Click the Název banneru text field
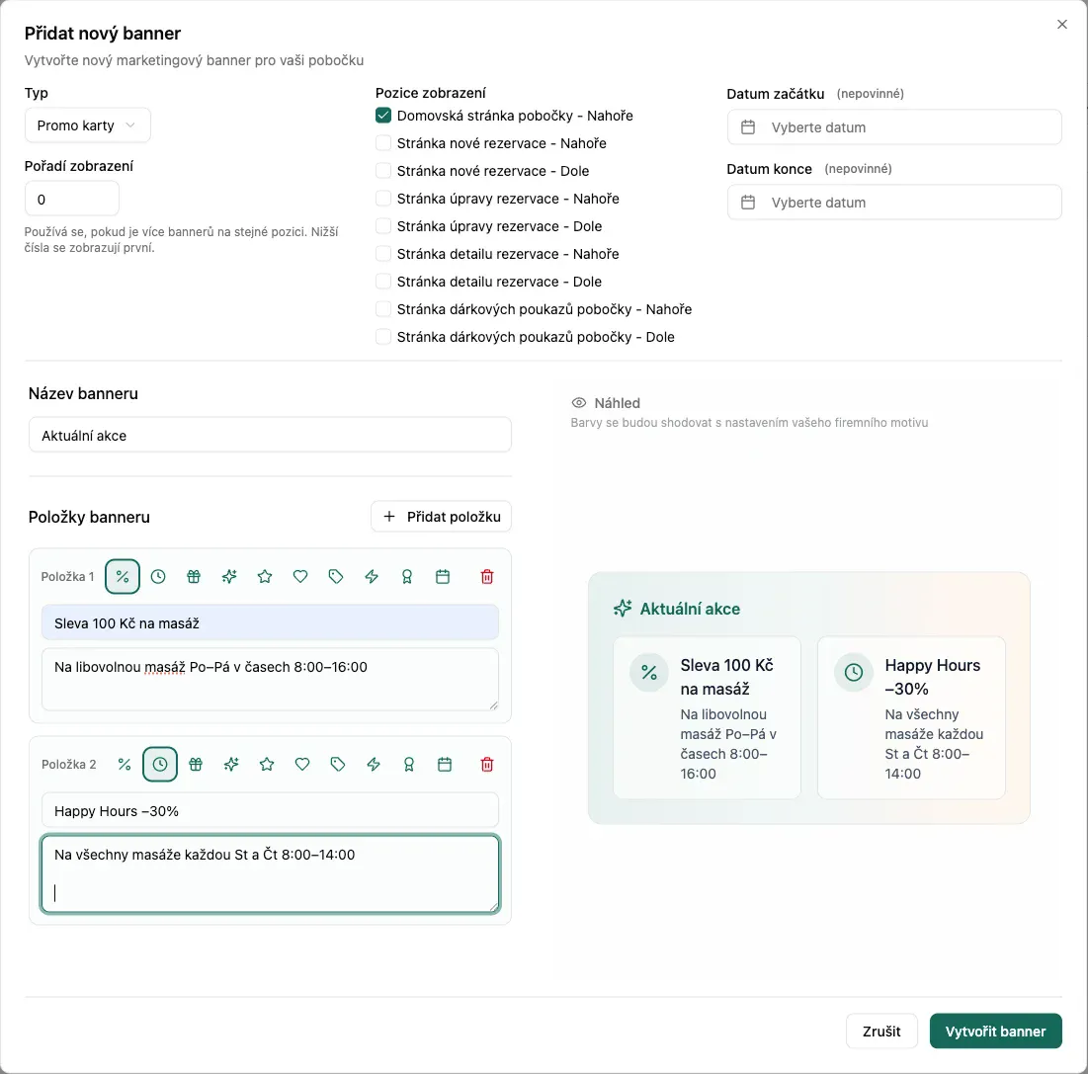The height and width of the screenshot is (1074, 1088). coord(270,435)
